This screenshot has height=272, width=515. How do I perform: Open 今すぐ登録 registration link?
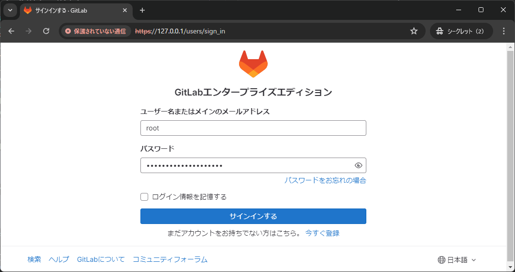pos(322,233)
